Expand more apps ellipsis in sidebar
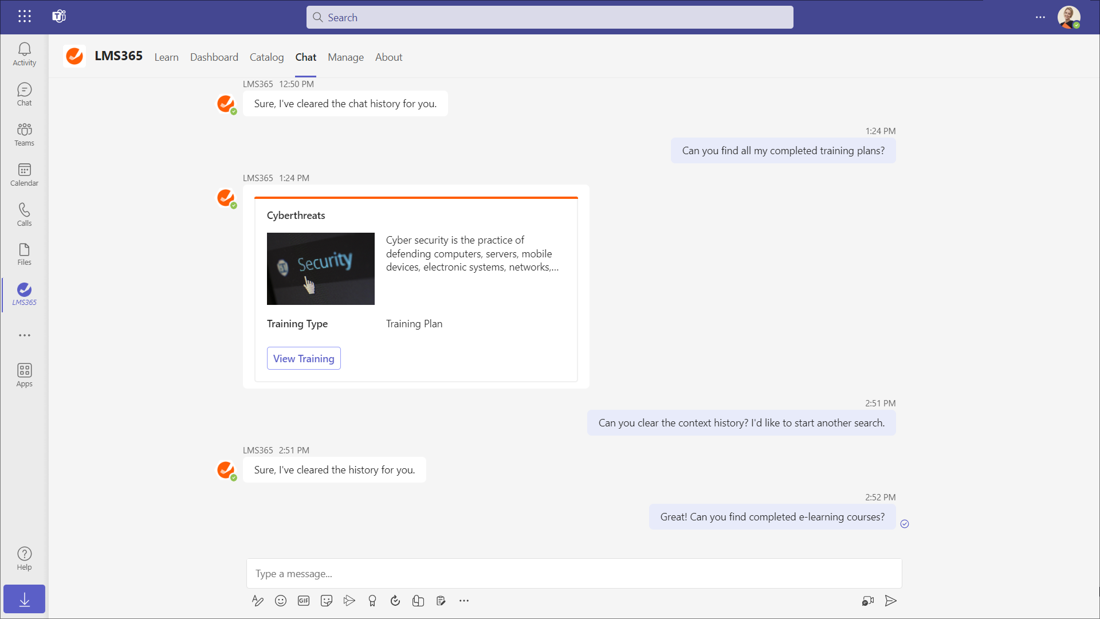 [24, 335]
